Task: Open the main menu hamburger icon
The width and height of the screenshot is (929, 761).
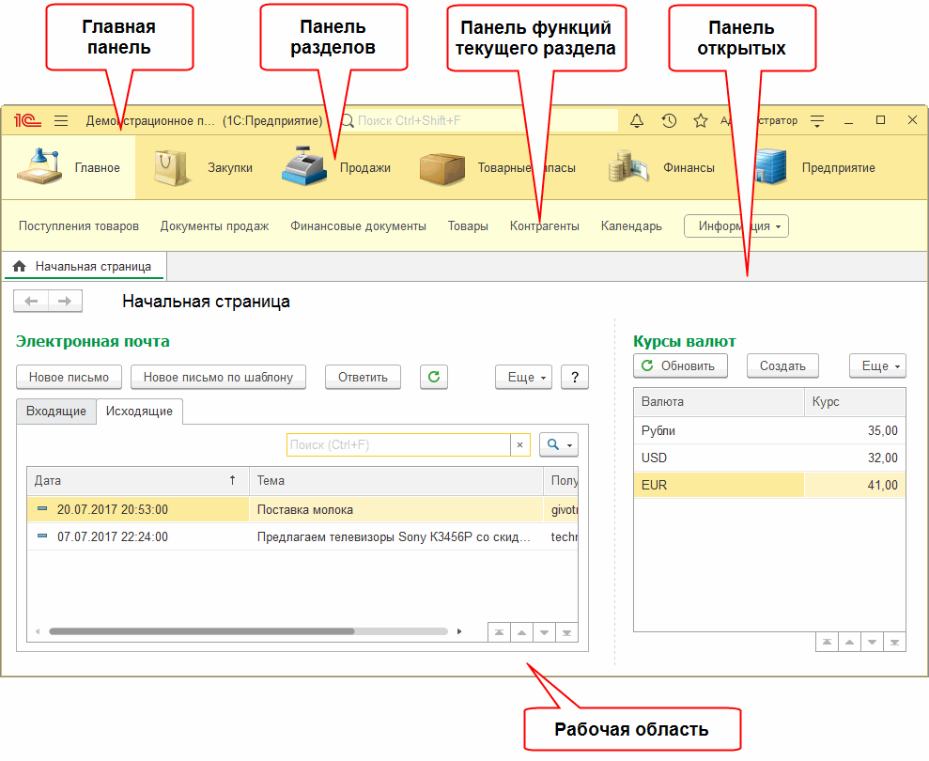Action: click(61, 121)
